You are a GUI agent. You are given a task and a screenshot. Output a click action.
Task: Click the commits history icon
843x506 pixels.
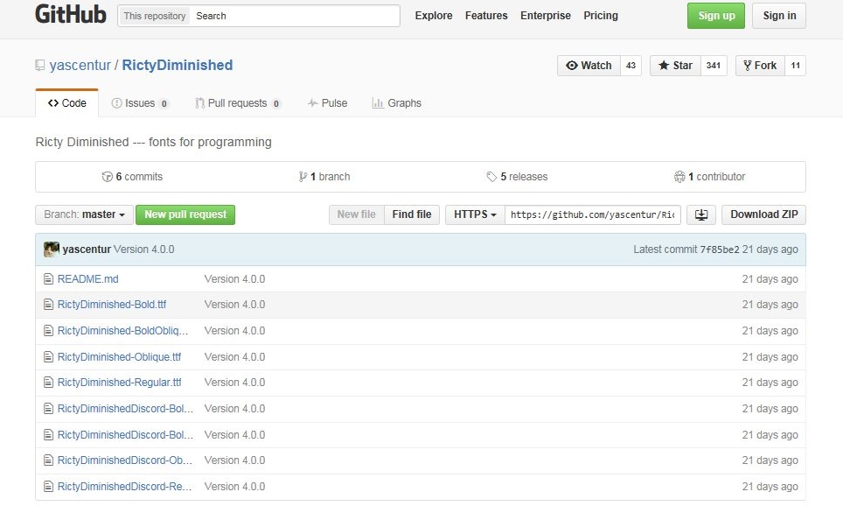(107, 177)
